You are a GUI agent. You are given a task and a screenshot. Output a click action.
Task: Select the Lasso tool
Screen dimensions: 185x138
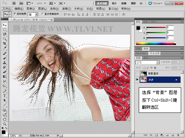tap(5, 34)
